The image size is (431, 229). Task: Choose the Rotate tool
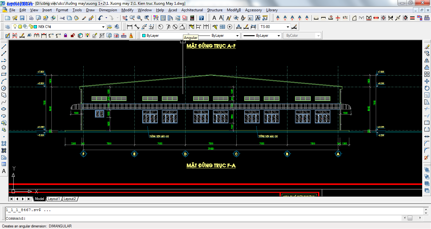(427, 88)
